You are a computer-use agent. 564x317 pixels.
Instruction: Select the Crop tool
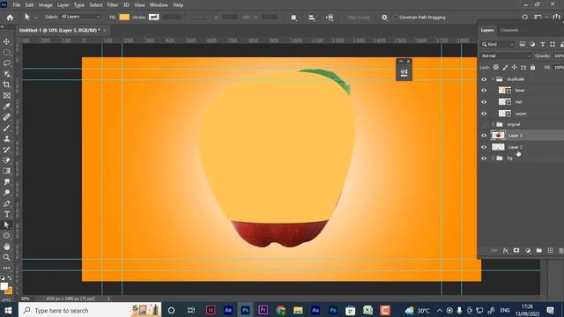click(x=6, y=85)
